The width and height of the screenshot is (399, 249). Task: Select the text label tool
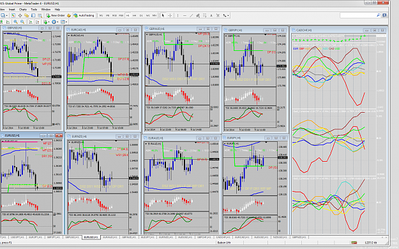[x=218, y=15]
